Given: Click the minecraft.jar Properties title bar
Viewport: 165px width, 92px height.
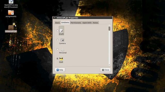Looking at the screenshot, I should (82, 18).
